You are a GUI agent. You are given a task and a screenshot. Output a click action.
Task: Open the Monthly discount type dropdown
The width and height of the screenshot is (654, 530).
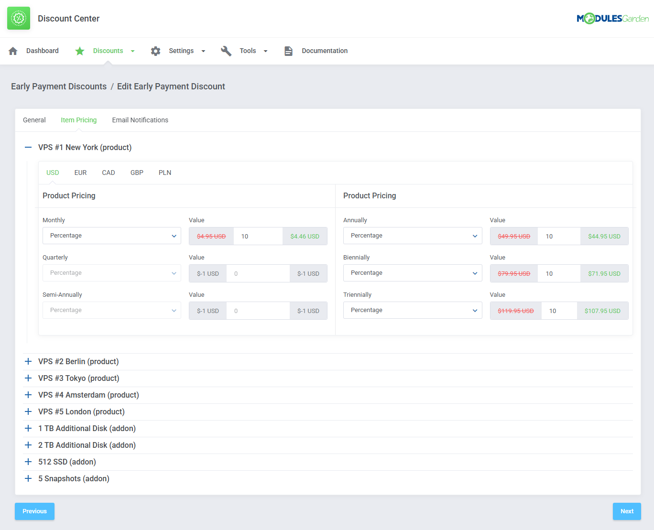[112, 236]
